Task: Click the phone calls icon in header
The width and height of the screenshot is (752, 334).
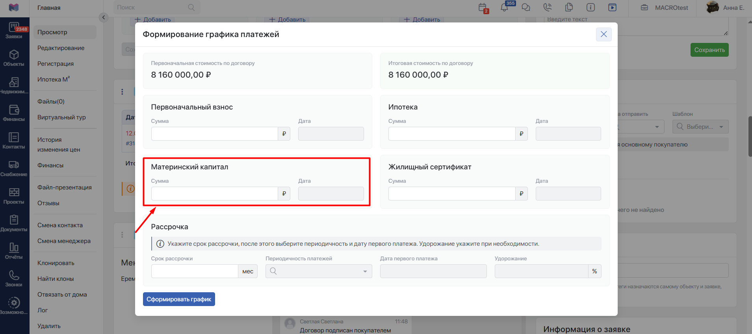Action: [548, 7]
